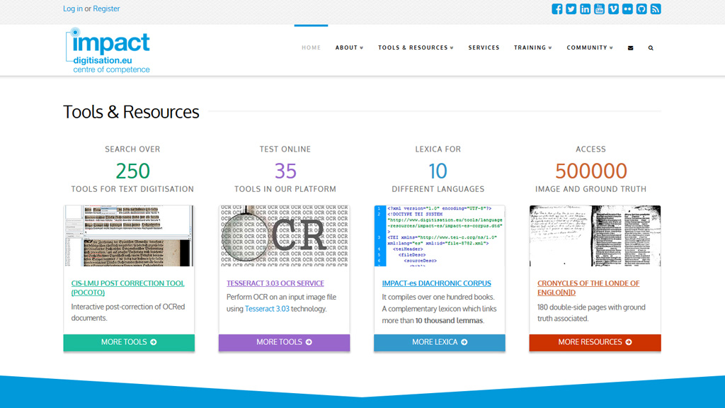Image resolution: width=725 pixels, height=408 pixels.
Task: Click 'Image and ground truth' caption
Action: click(x=591, y=188)
